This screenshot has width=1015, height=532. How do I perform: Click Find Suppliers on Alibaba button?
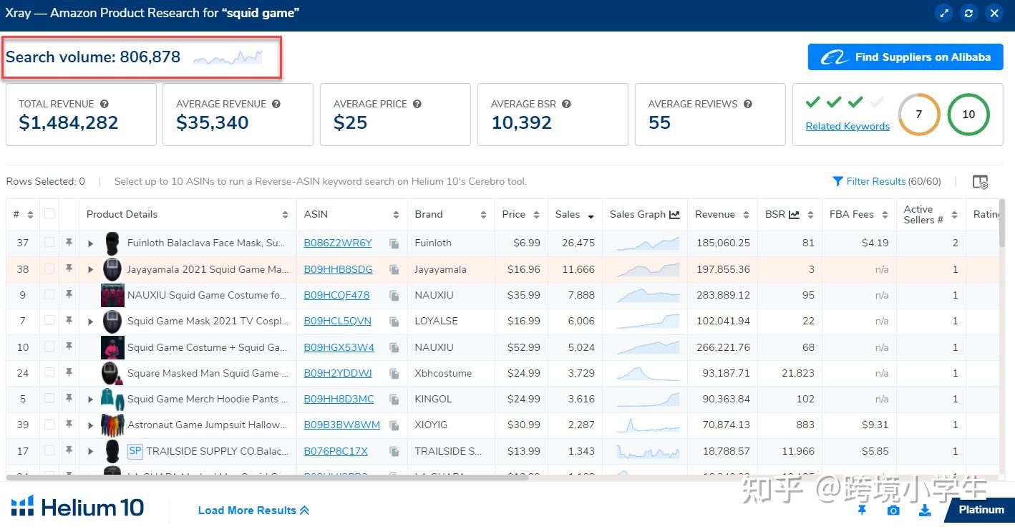tap(905, 57)
